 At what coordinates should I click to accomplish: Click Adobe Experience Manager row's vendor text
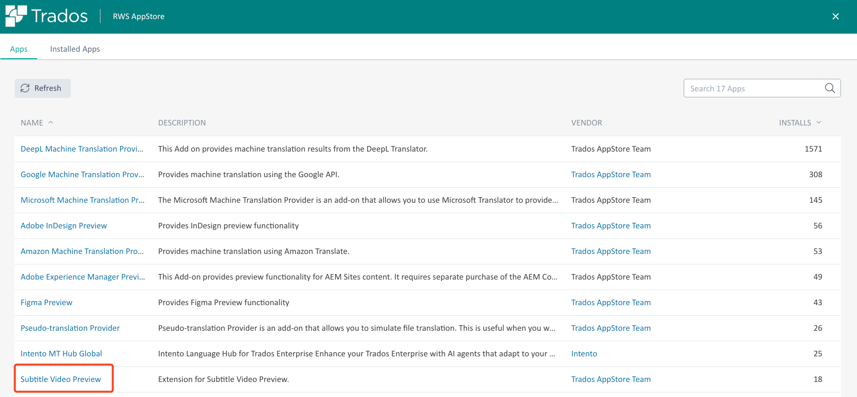(611, 277)
